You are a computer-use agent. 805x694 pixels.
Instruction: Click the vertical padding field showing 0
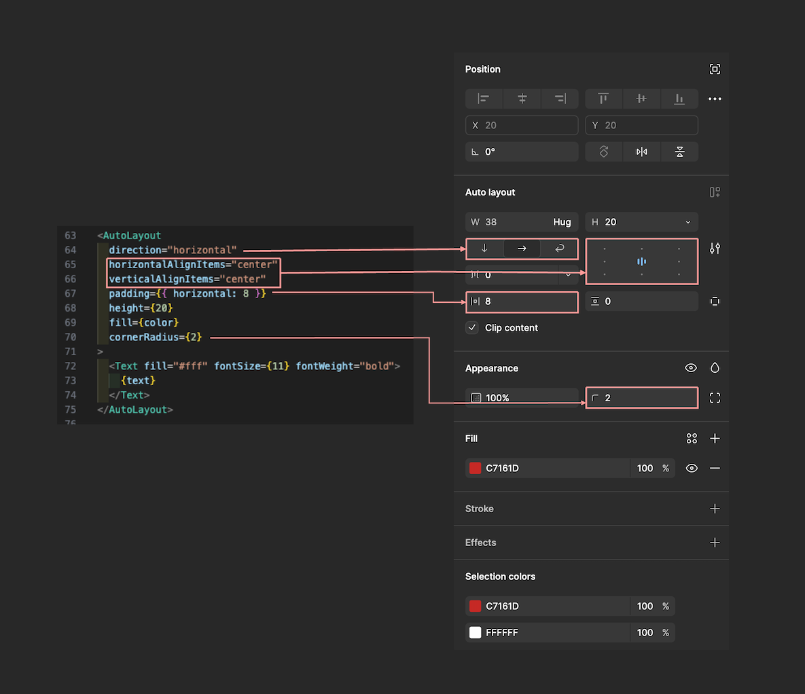(x=641, y=302)
